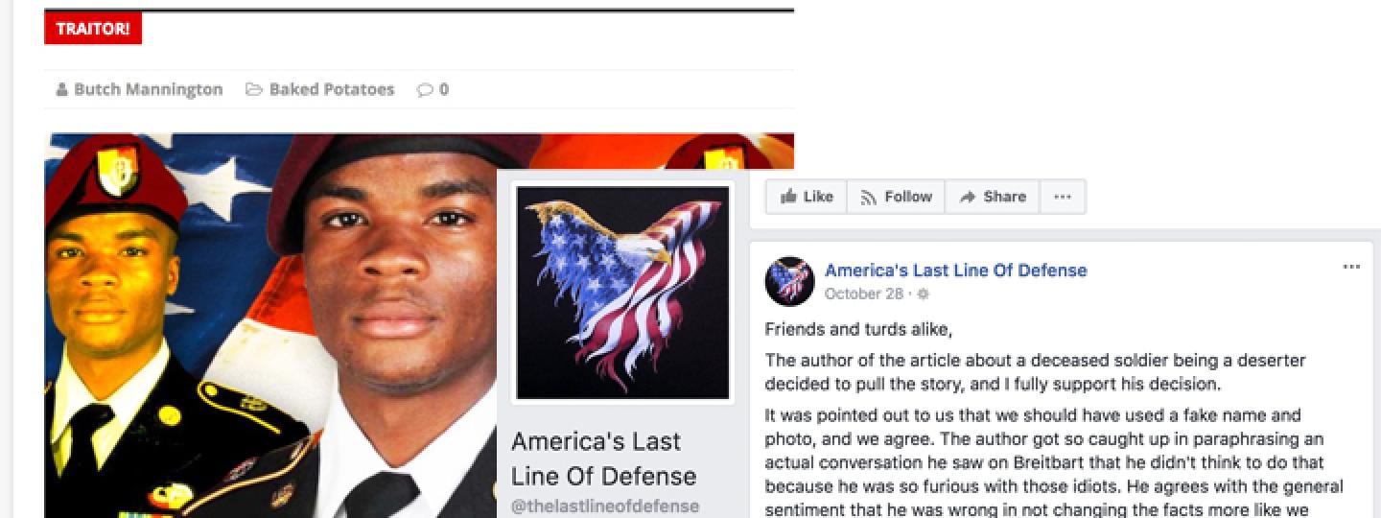This screenshot has height=518, width=1381.
Task: Click the comment bubble icon
Action: click(425, 90)
